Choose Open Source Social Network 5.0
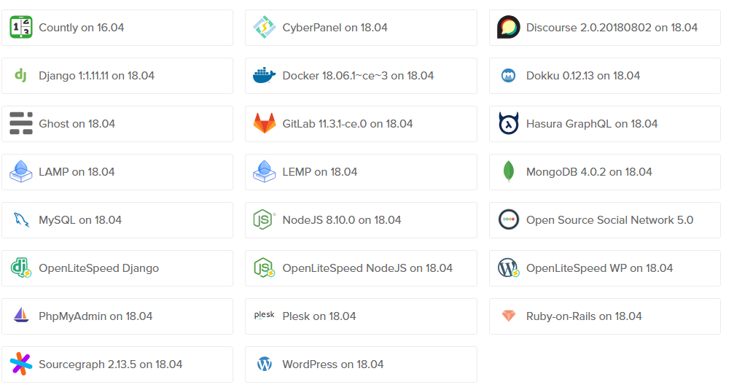The width and height of the screenshot is (734, 390). point(605,220)
